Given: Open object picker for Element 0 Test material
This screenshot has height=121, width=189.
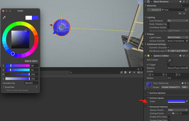Looking at the screenshot, I should coord(186,10).
